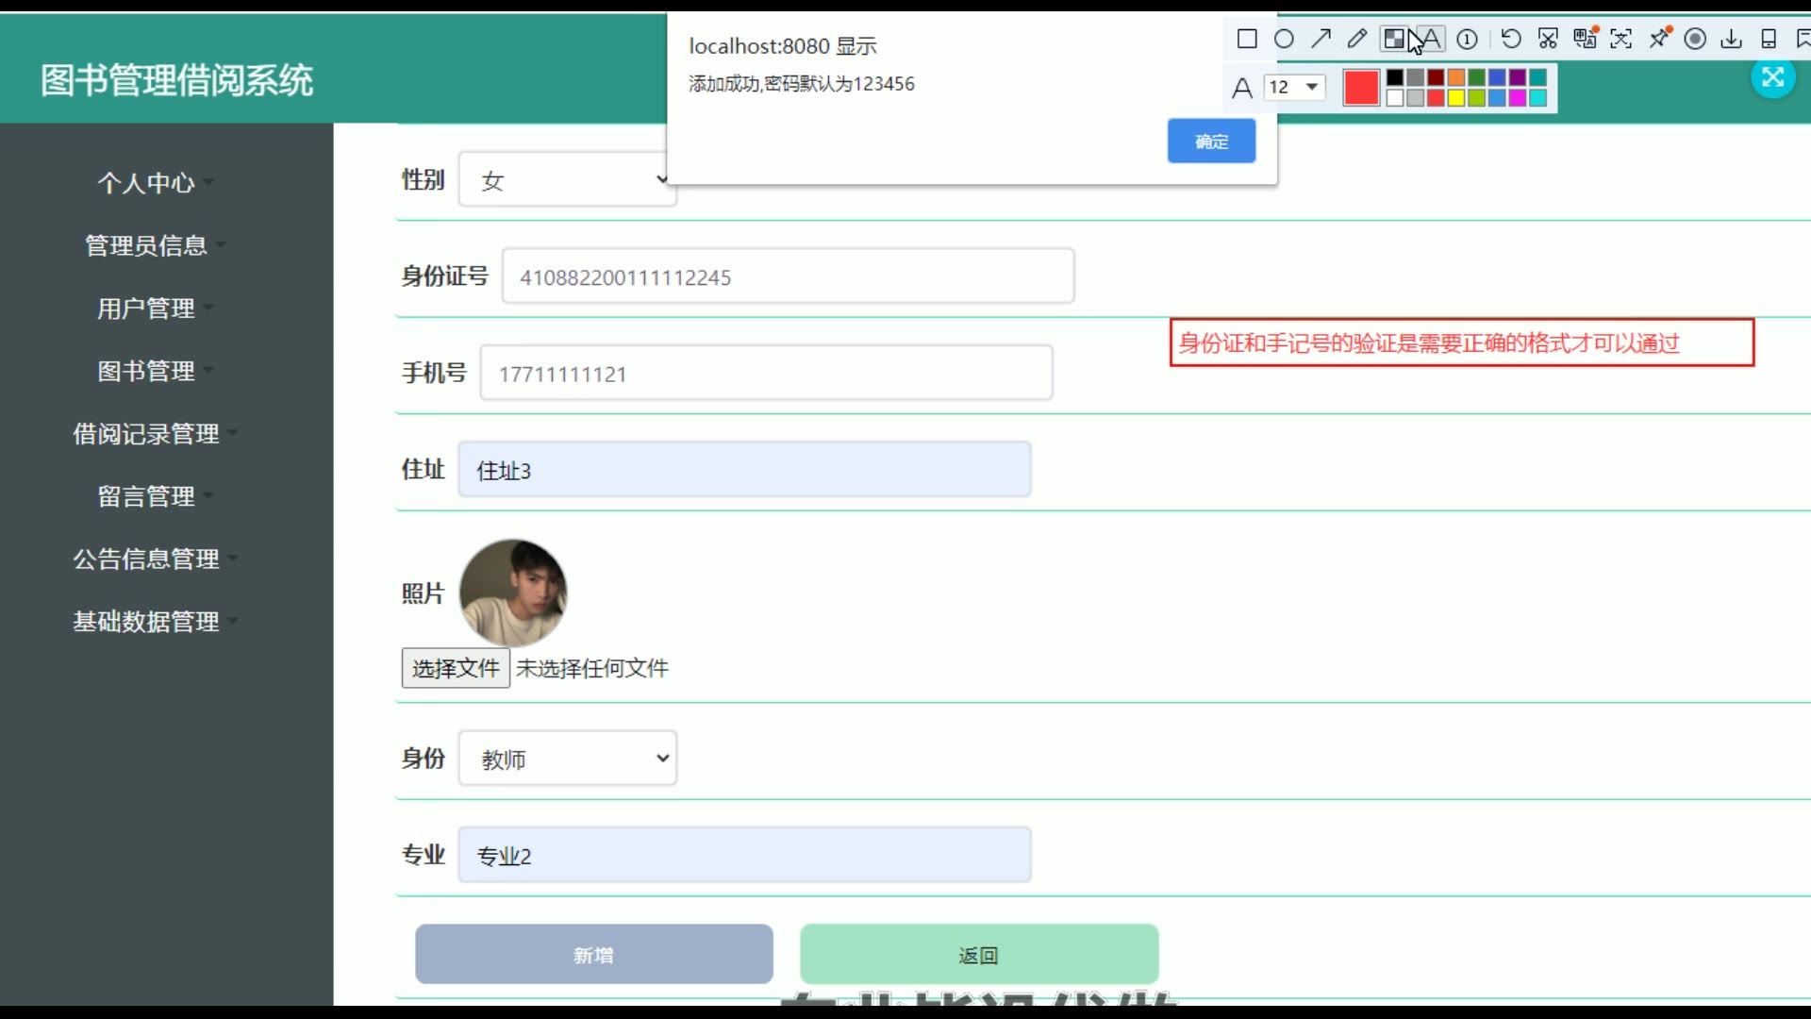Click the 返回 back button
The image size is (1811, 1019).
tap(979, 955)
